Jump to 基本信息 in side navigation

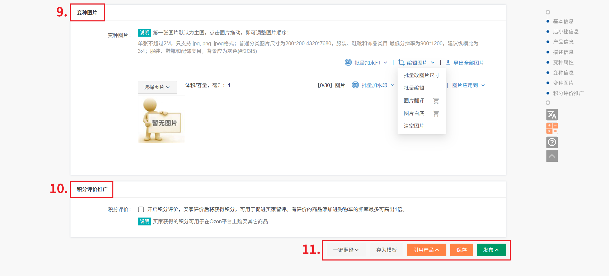click(563, 21)
